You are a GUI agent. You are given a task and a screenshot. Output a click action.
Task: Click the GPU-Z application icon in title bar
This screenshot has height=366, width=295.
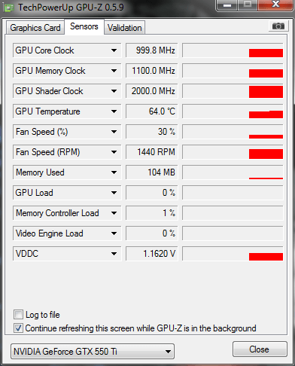pos(8,8)
